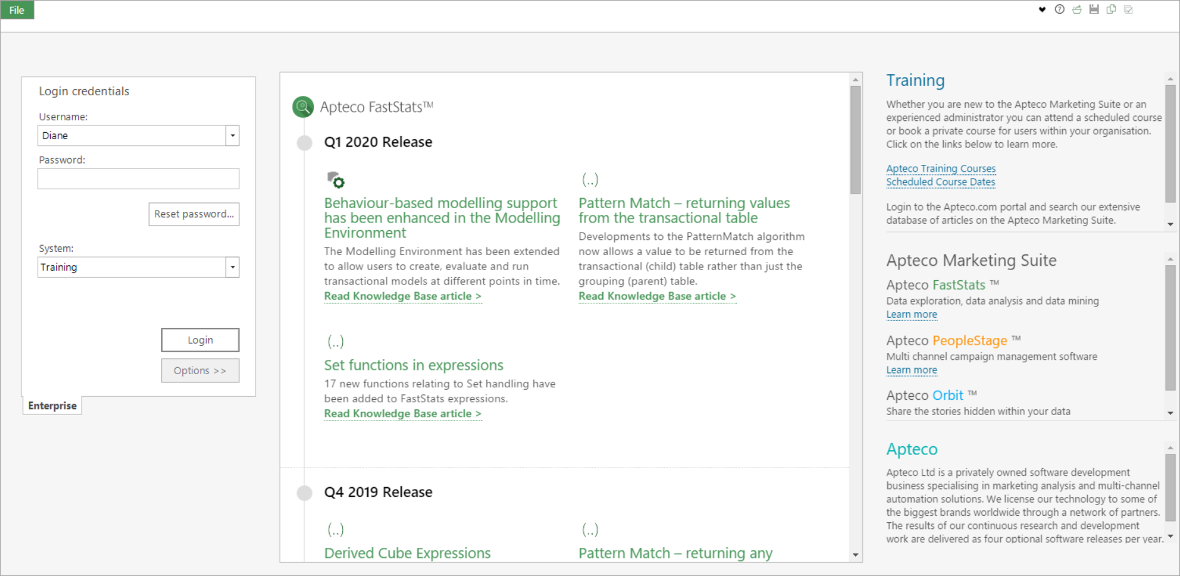Click the Training panel scrollbar thumb
Screen dimensions: 1180x576
pos(1170,144)
